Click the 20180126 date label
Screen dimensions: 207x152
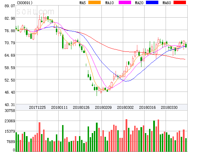point(81,107)
